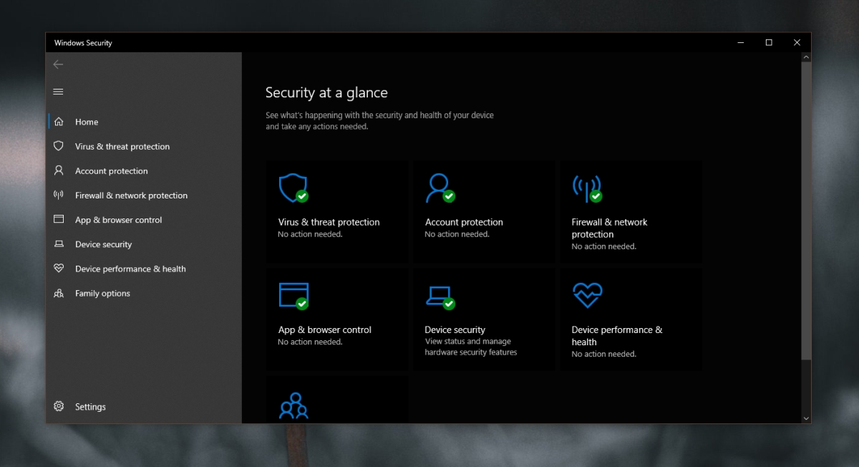Click the Home house icon in the sidebar
859x467 pixels.
point(59,122)
